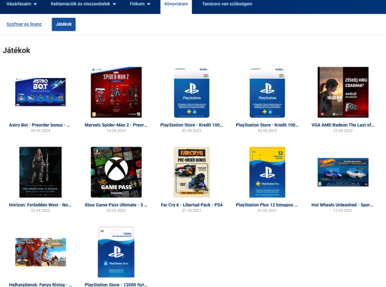
Task: Click the date 22.04.2022
Action: 41,210
